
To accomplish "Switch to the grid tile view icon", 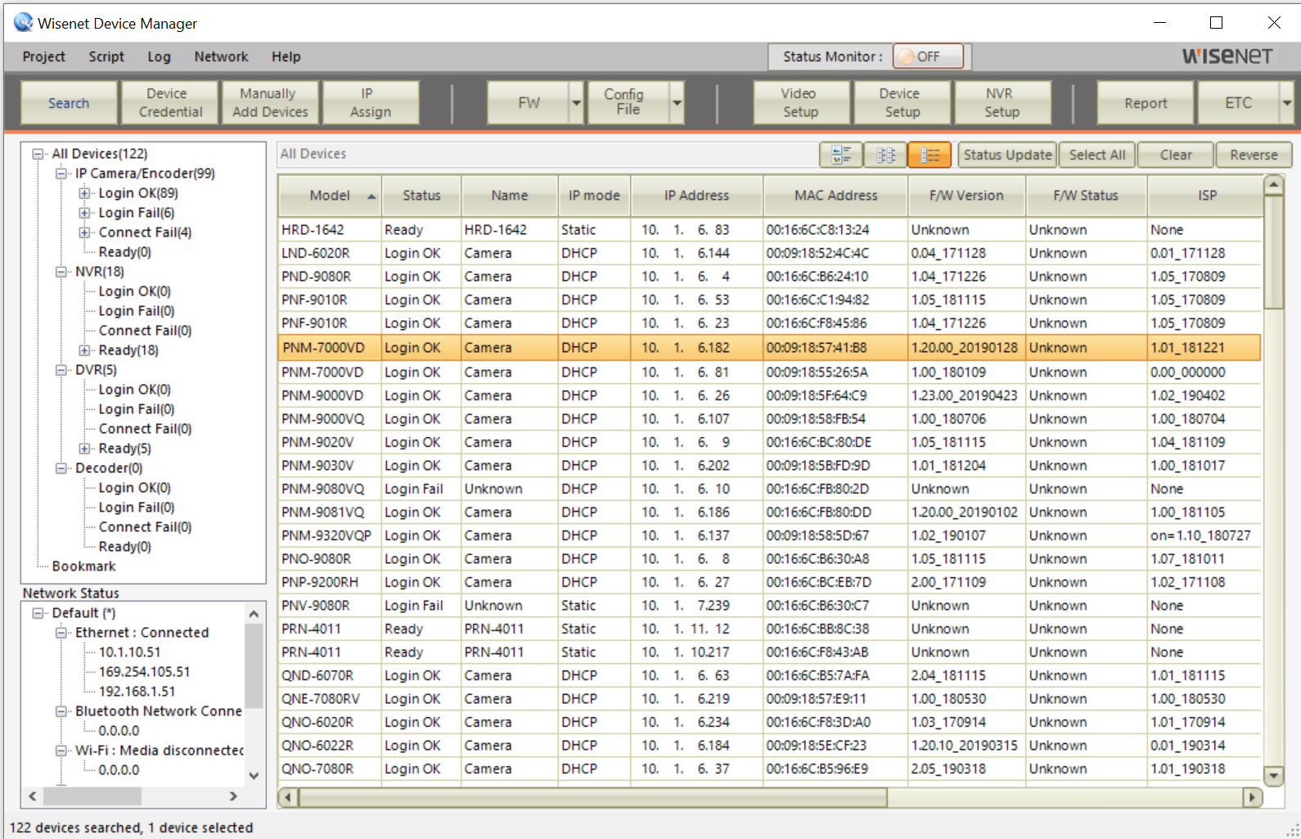I will (x=885, y=155).
